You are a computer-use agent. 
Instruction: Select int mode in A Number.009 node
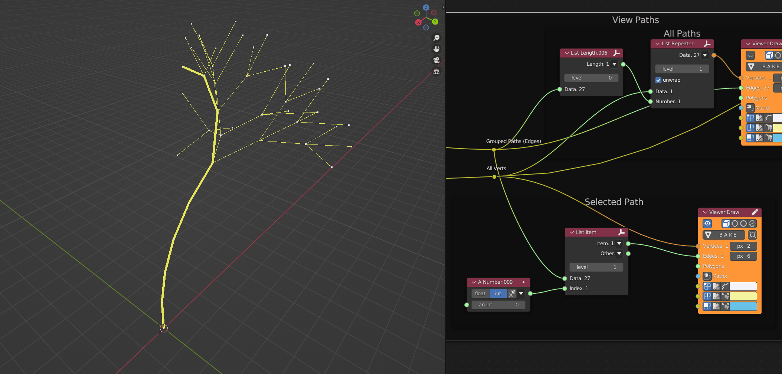[498, 293]
